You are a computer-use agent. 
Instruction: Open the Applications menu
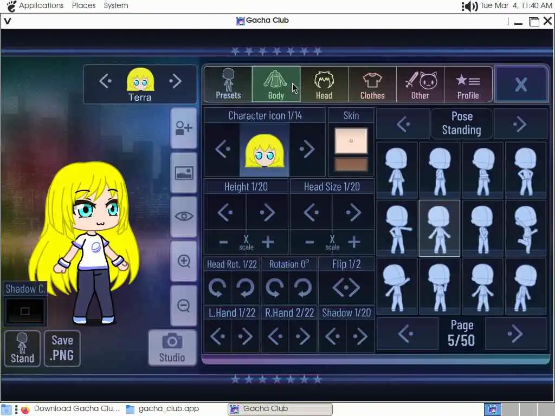click(x=41, y=5)
